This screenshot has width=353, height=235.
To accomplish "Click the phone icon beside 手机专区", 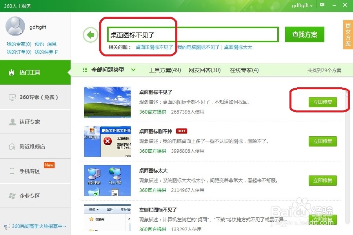I will 12,171.
